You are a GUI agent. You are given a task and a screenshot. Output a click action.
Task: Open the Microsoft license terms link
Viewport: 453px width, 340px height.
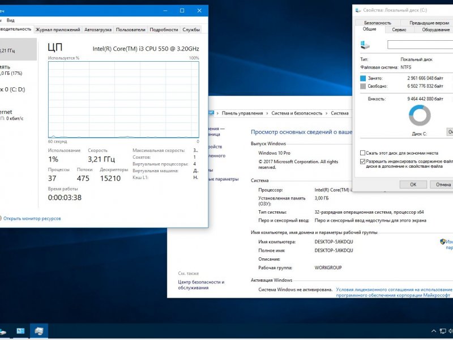(394, 292)
